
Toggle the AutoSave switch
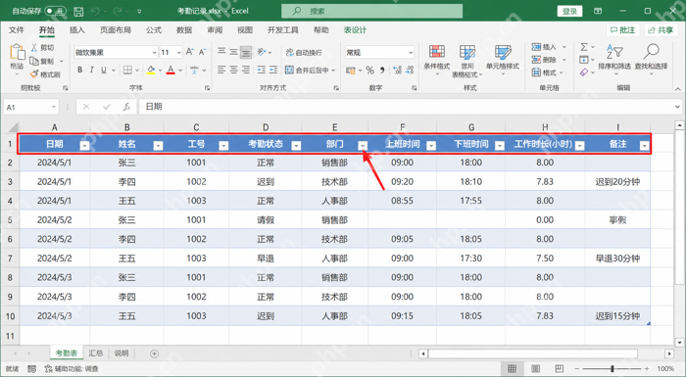55,11
